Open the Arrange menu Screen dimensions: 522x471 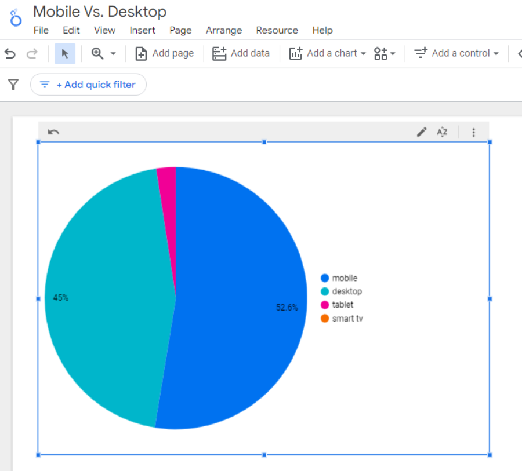tap(224, 30)
